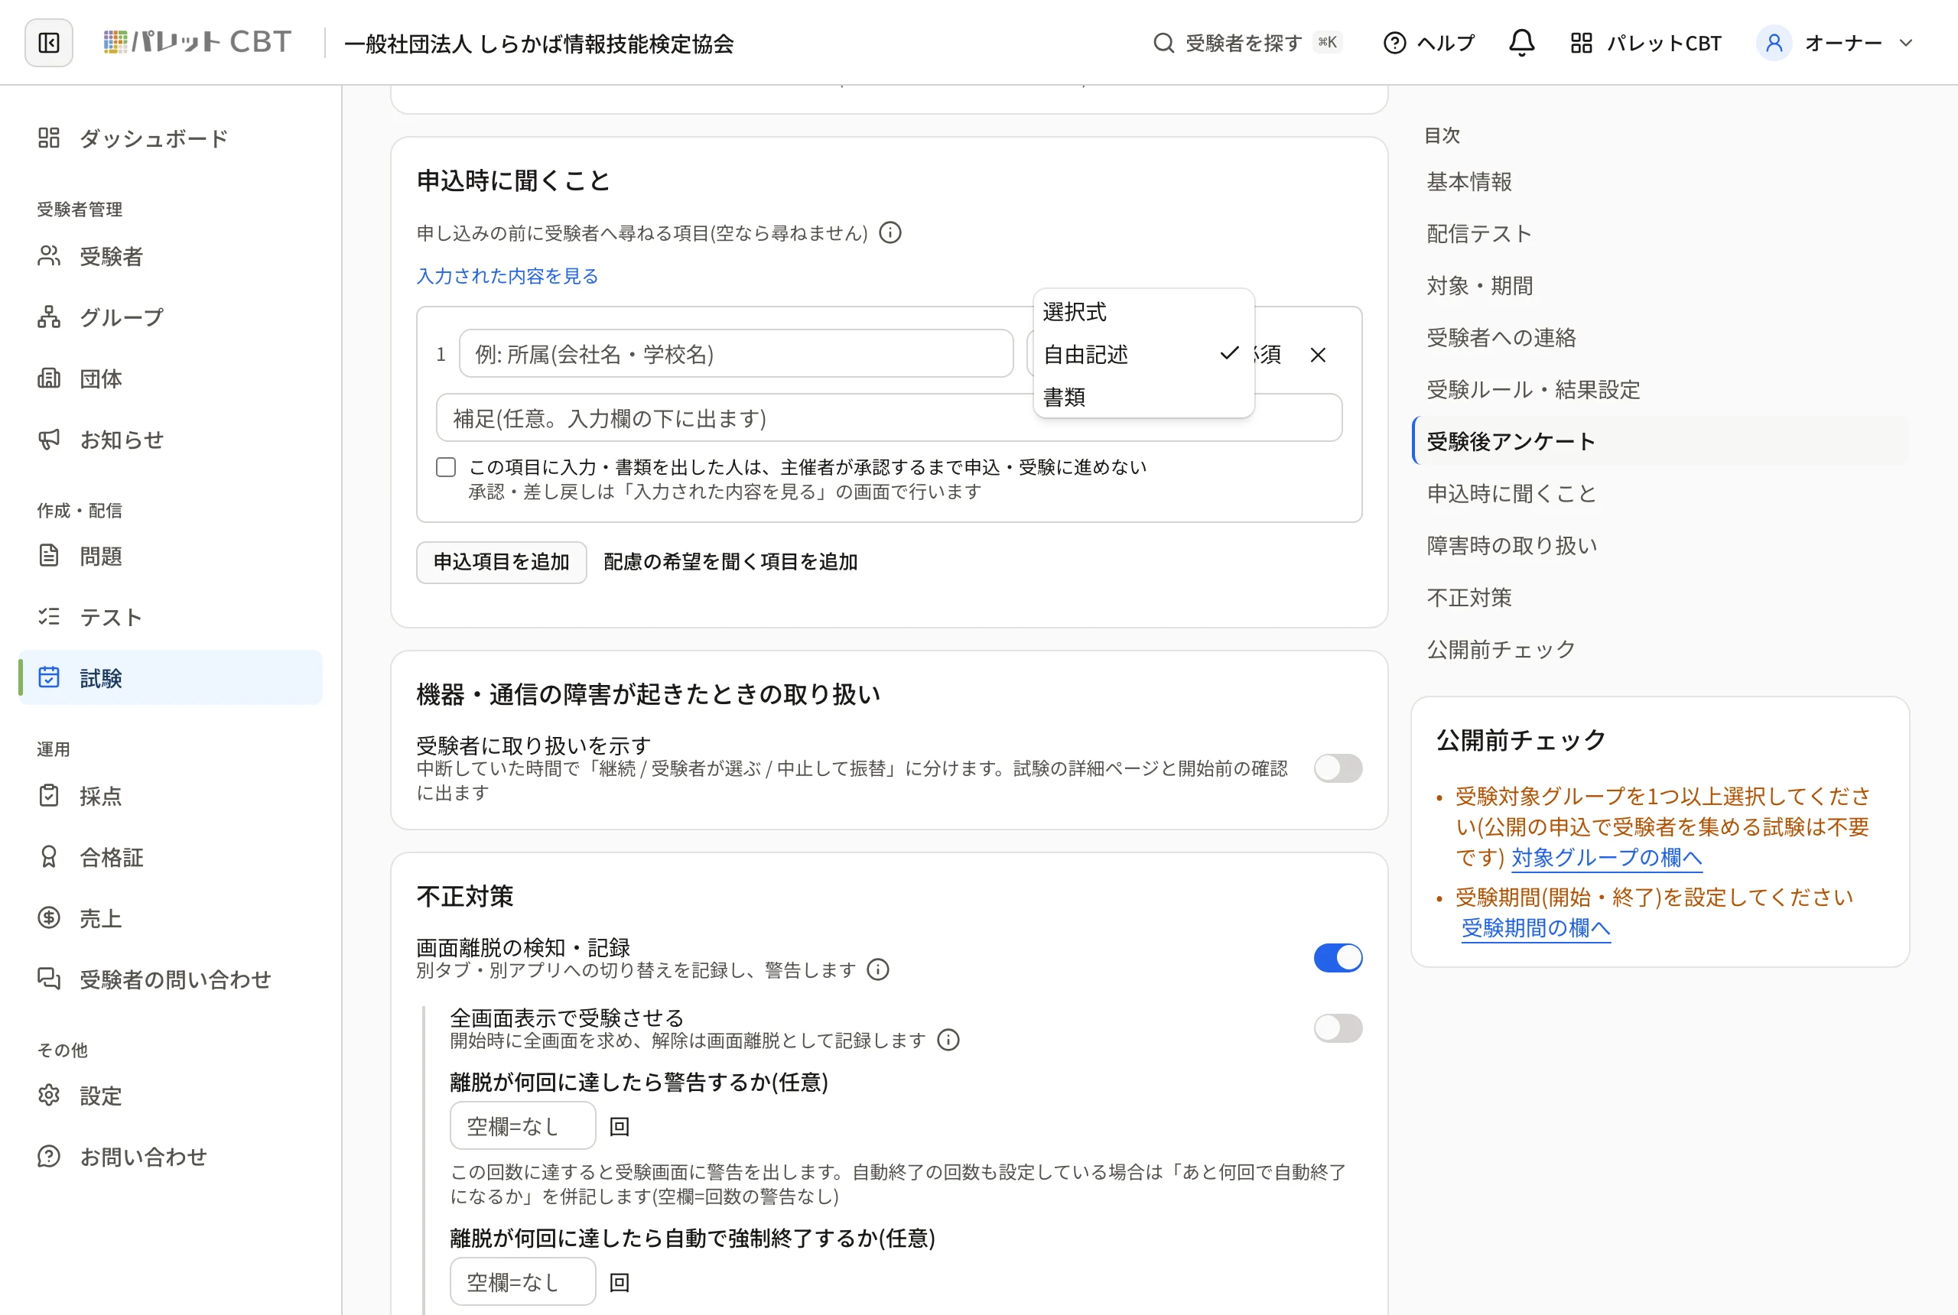Open 受験者 in the sidebar
1958x1315 pixels.
pyautogui.click(x=171, y=256)
